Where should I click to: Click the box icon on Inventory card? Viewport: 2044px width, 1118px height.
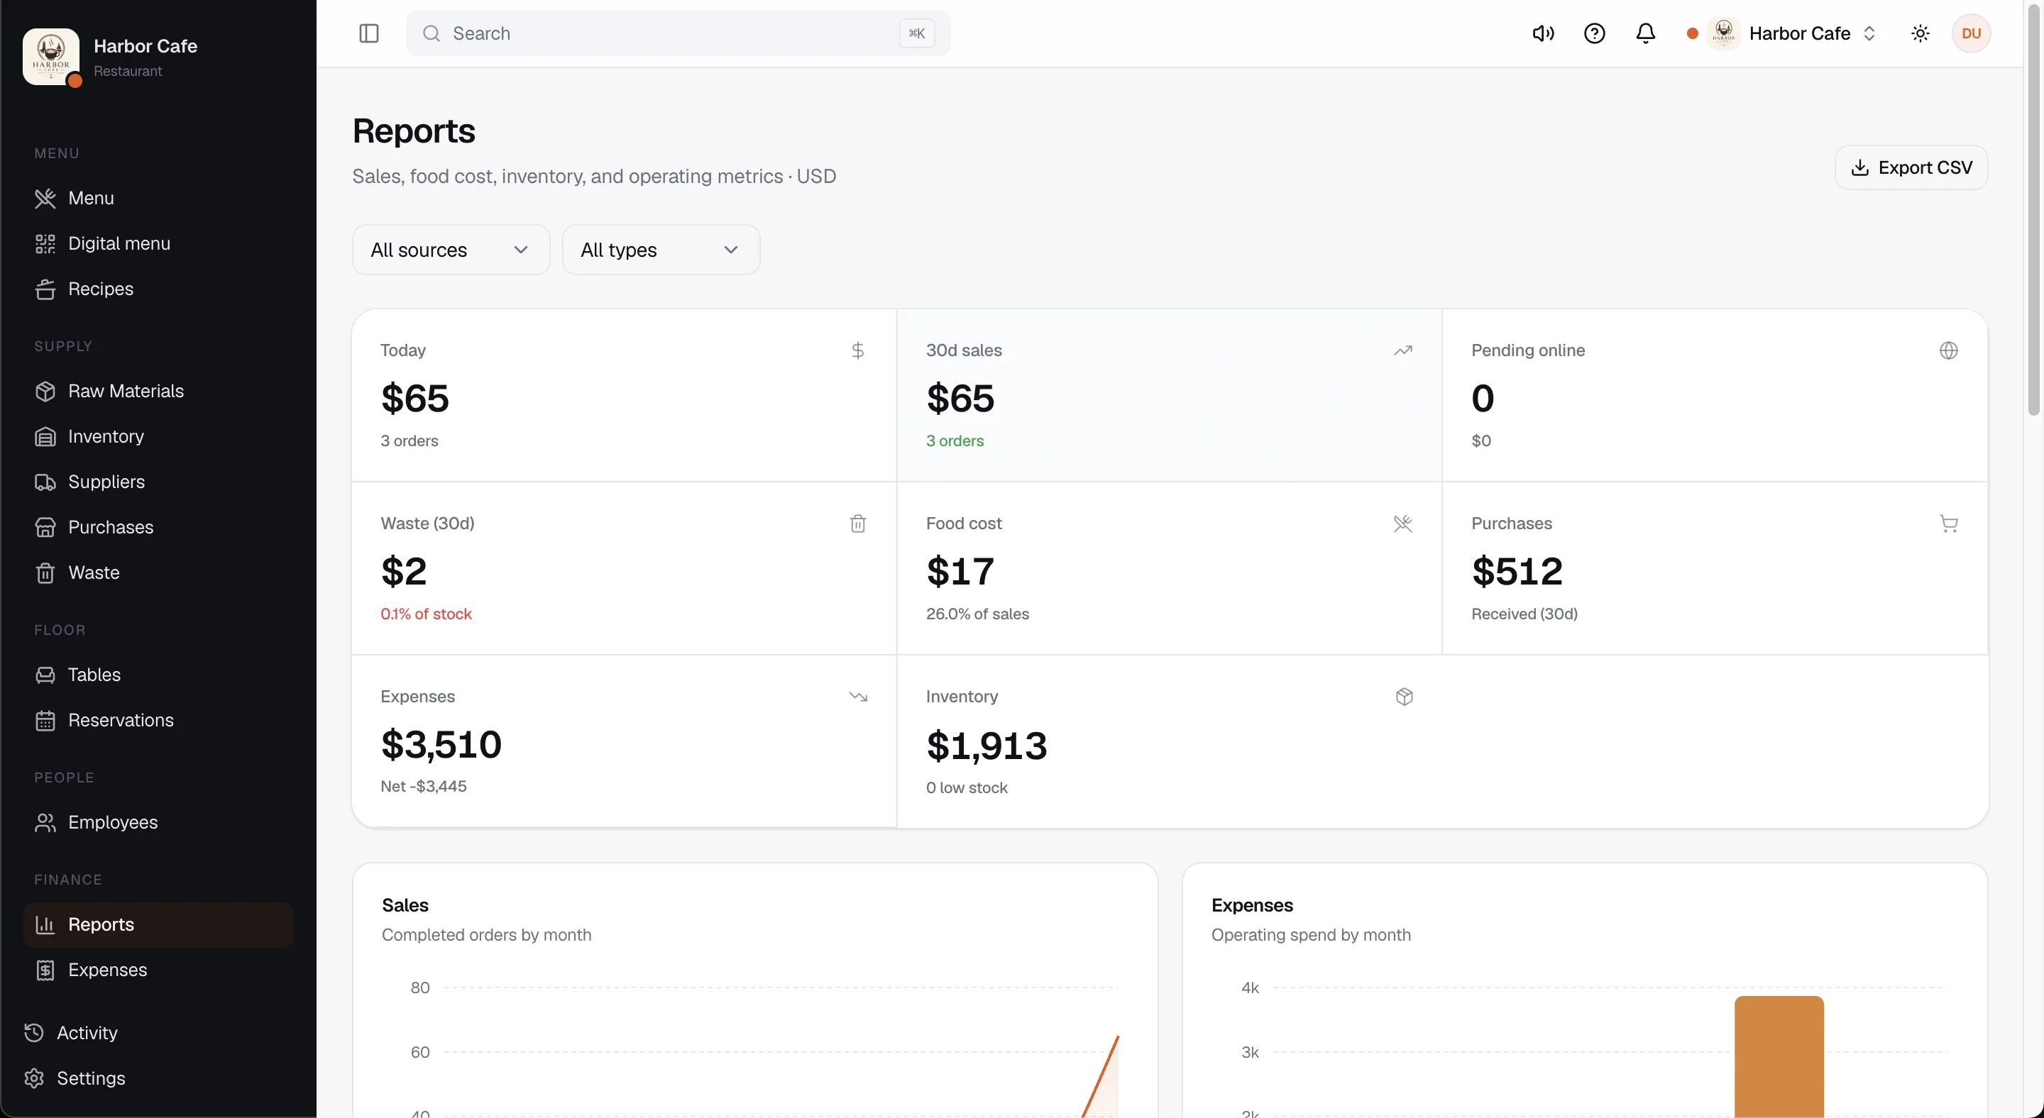point(1404,696)
